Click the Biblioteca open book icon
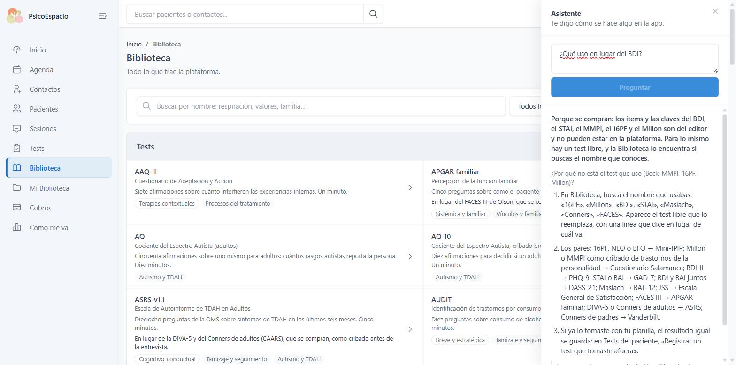736x365 pixels. coord(17,168)
